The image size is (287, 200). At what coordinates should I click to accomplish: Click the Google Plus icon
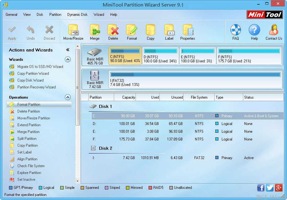tap(279, 188)
